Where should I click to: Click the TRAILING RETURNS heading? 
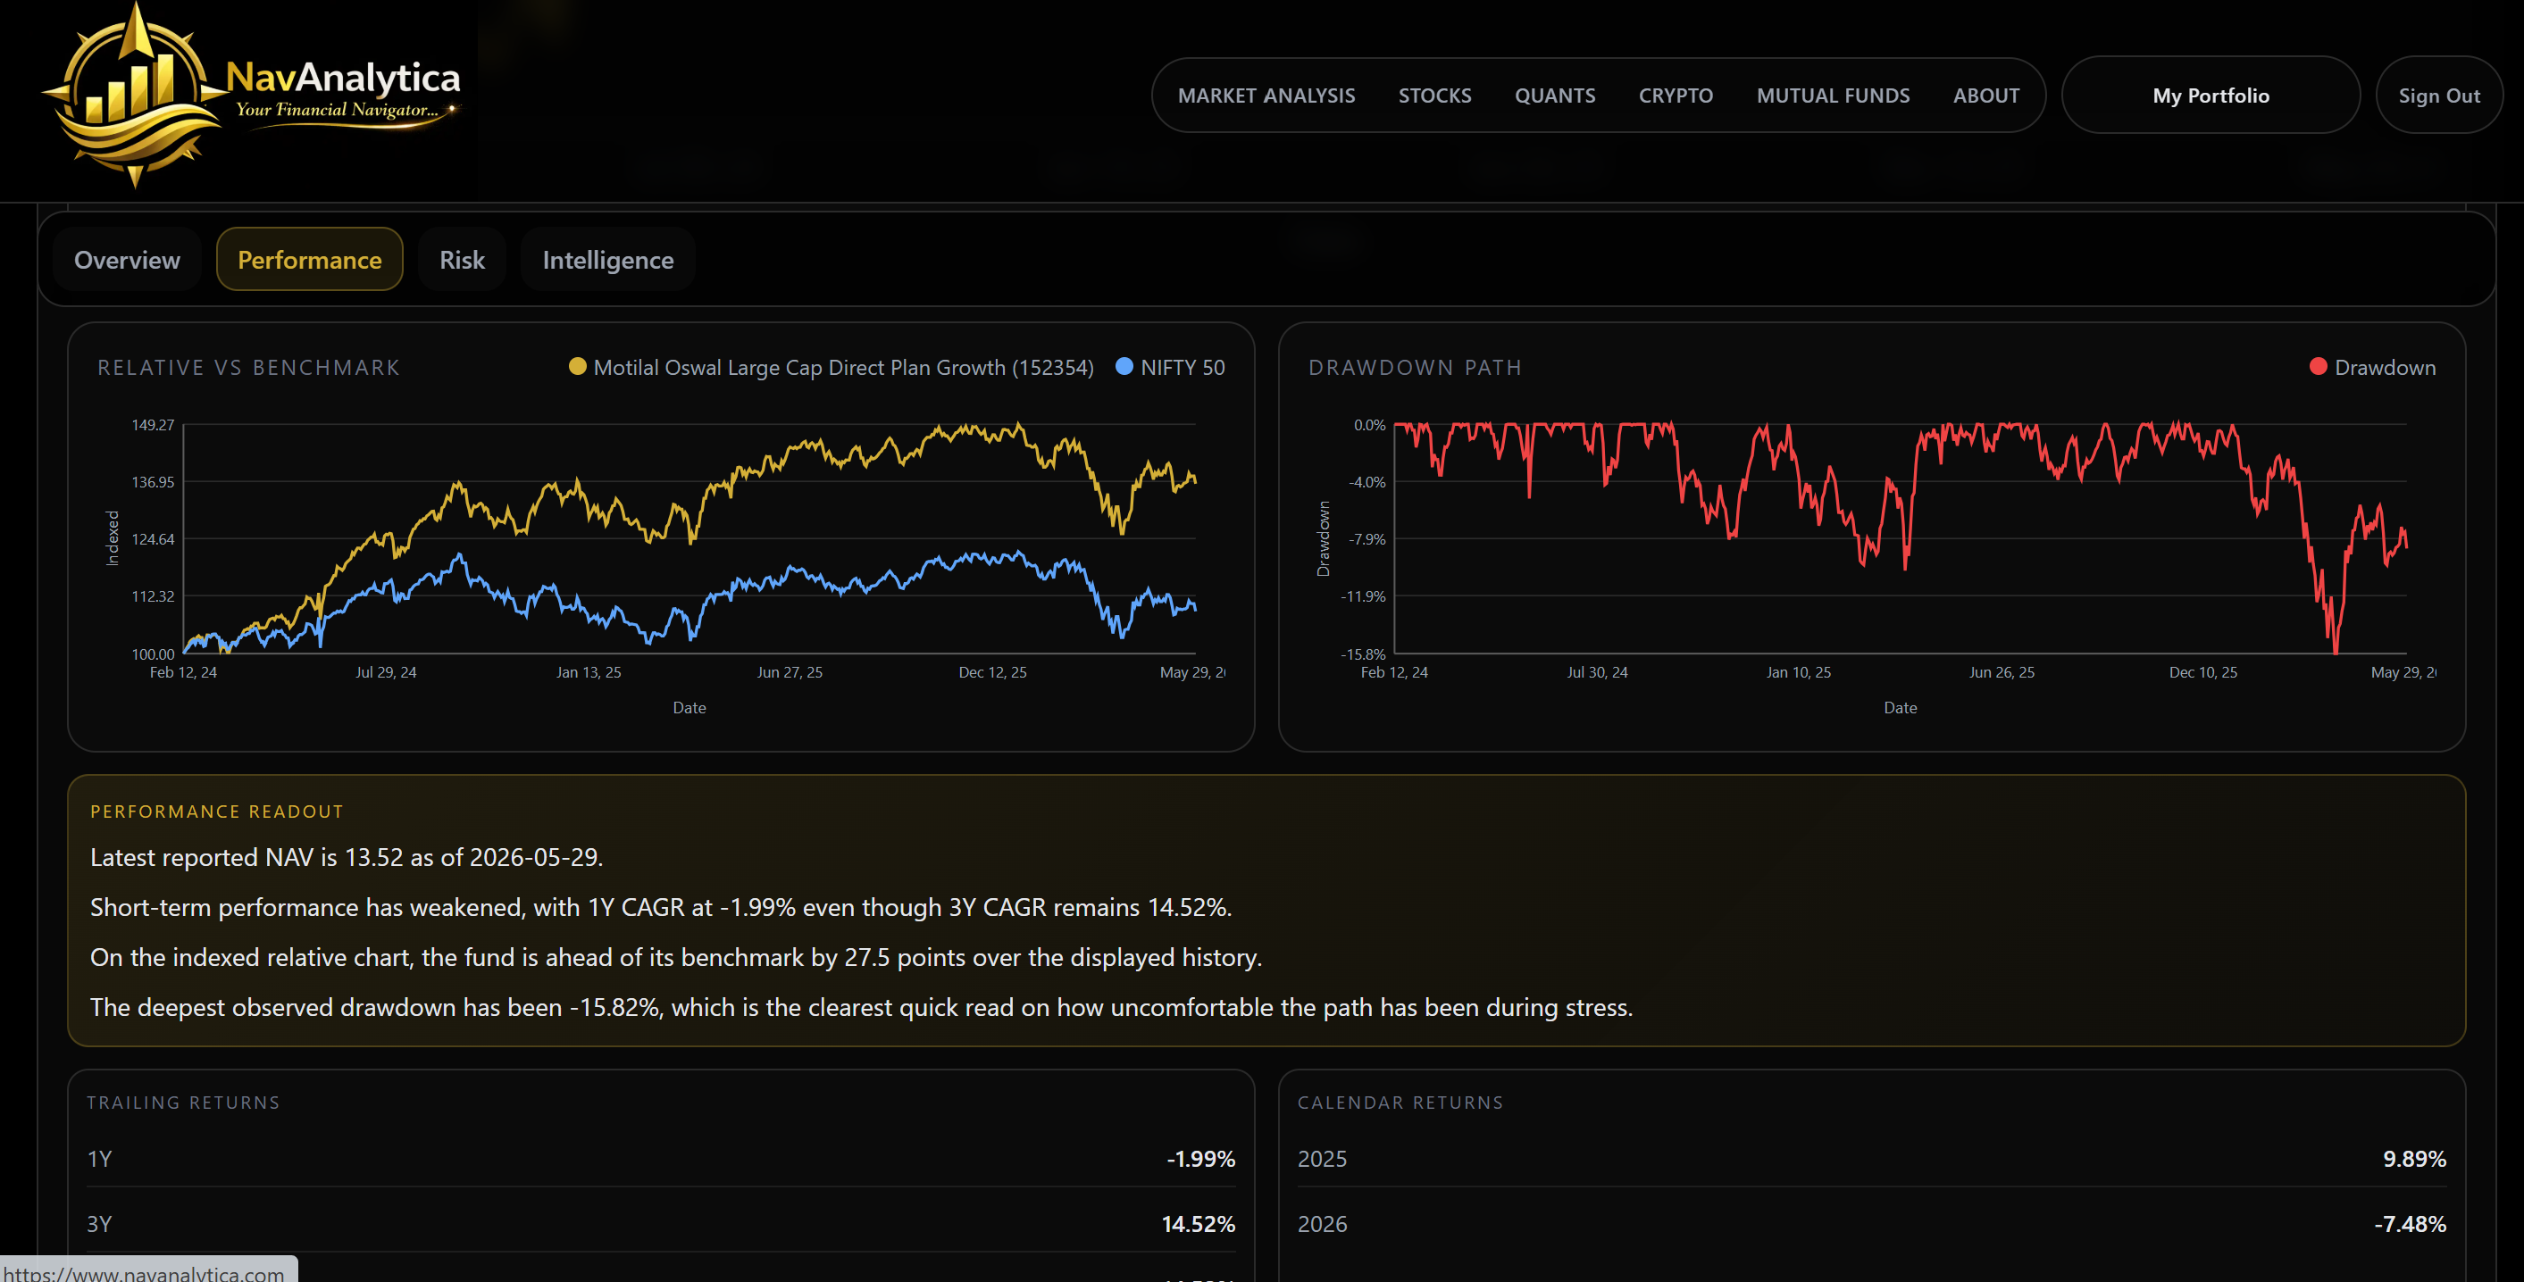click(x=183, y=1102)
